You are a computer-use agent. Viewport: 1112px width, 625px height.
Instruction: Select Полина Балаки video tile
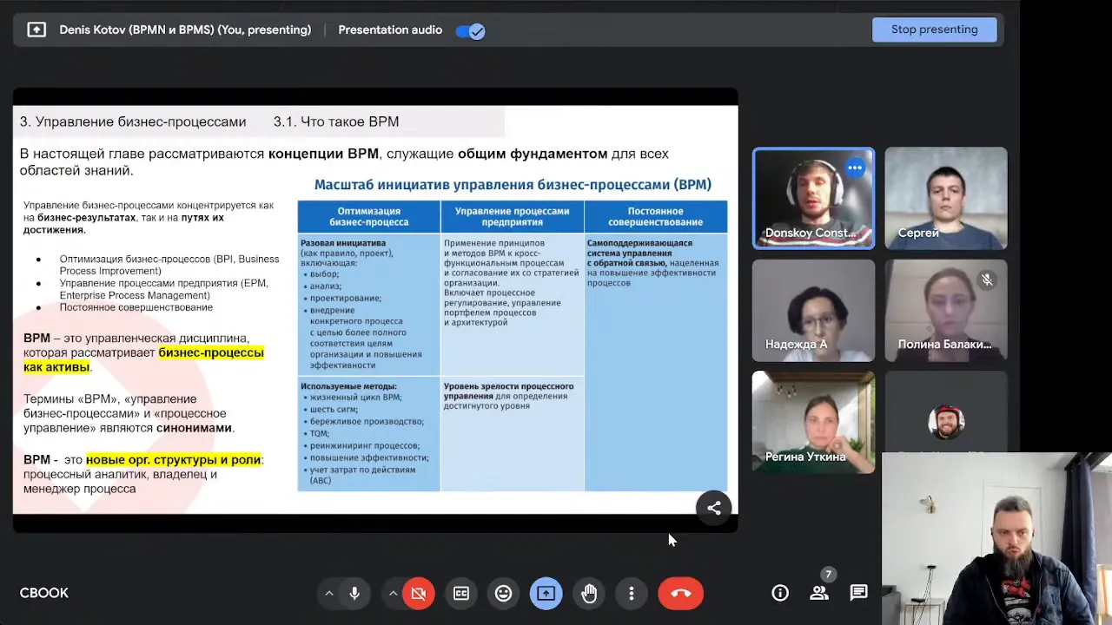pyautogui.click(x=946, y=310)
